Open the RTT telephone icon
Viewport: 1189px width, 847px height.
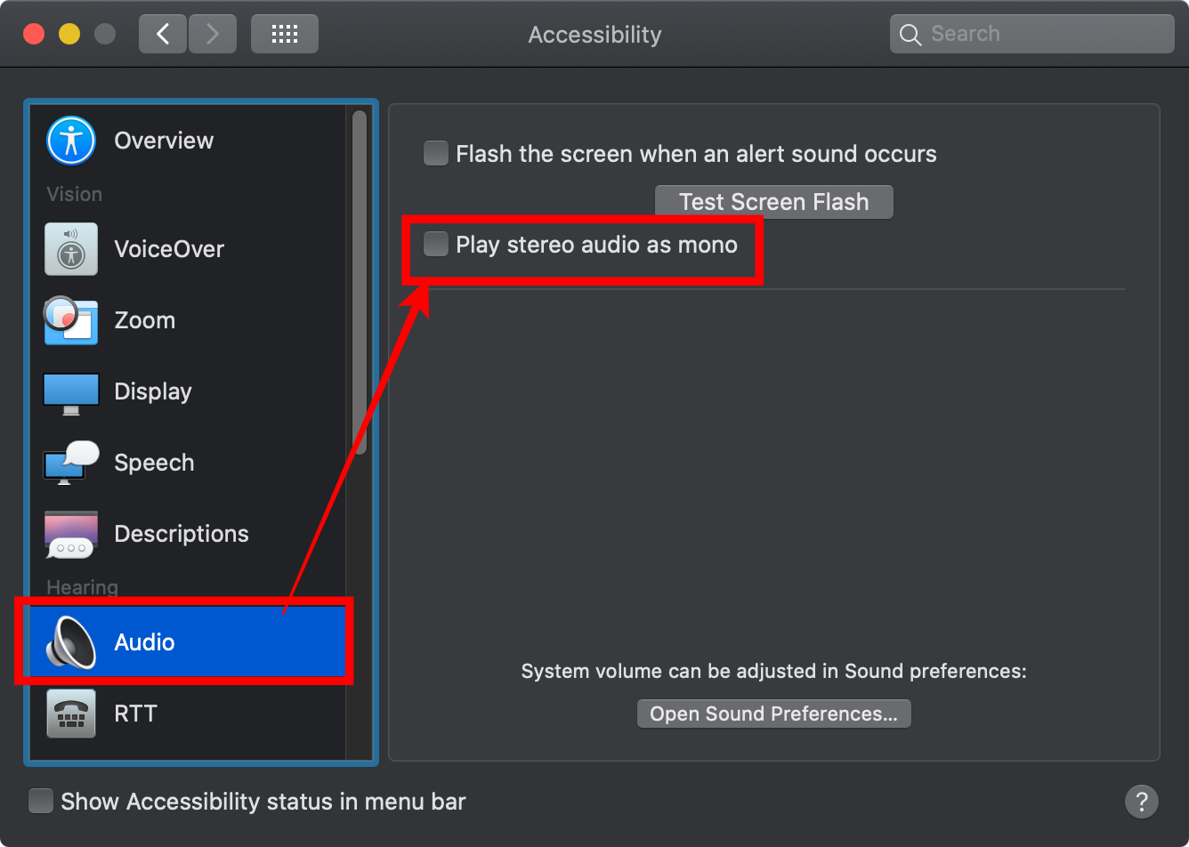(x=71, y=714)
